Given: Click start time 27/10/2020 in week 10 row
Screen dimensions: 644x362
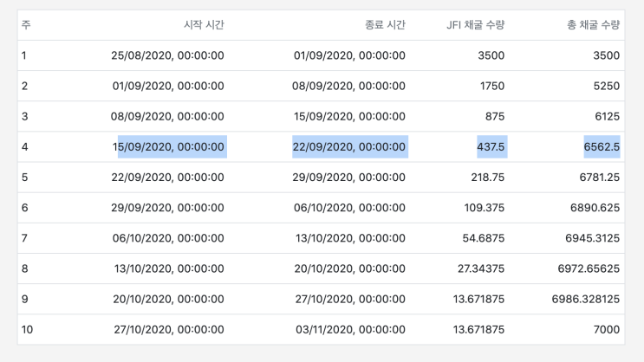Looking at the screenshot, I should tap(169, 329).
